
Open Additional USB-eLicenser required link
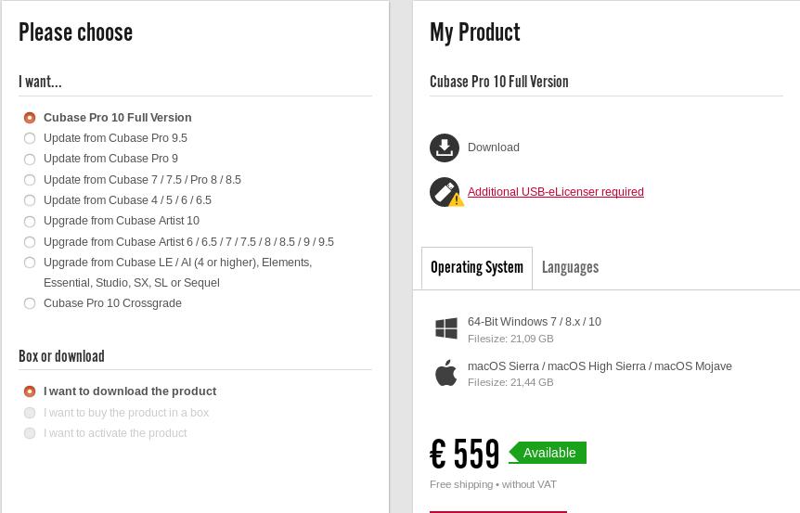click(555, 192)
